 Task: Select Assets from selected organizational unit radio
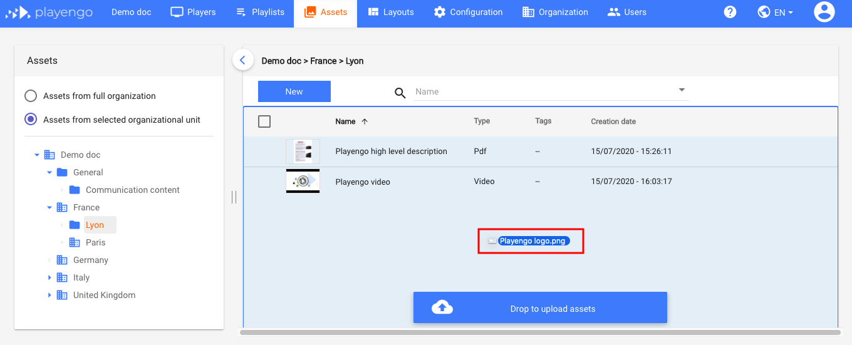[31, 120]
